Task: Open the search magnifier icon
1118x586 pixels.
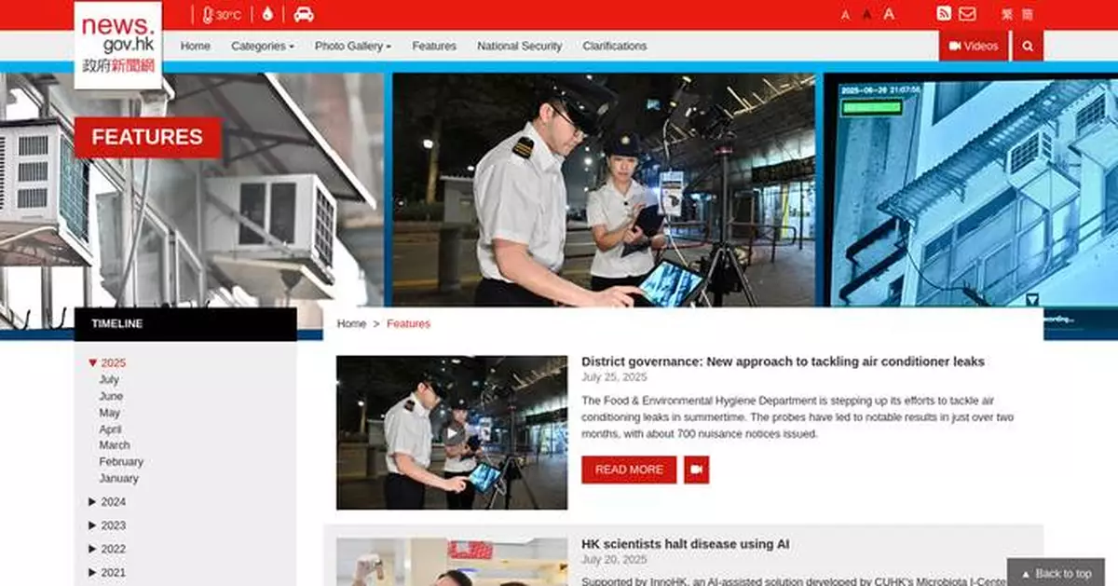Action: click(x=1028, y=46)
